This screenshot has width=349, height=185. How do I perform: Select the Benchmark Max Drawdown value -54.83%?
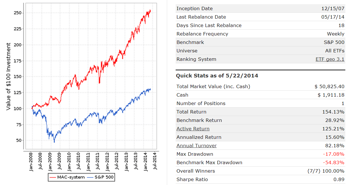[334, 162]
